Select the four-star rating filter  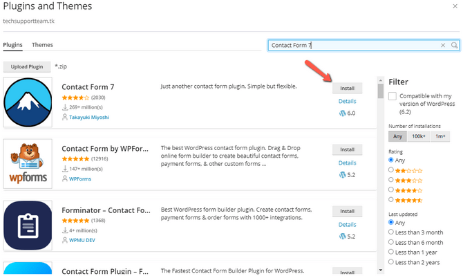click(x=391, y=190)
